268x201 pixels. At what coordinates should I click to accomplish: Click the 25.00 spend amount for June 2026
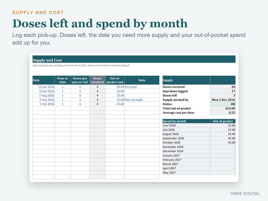223,125
